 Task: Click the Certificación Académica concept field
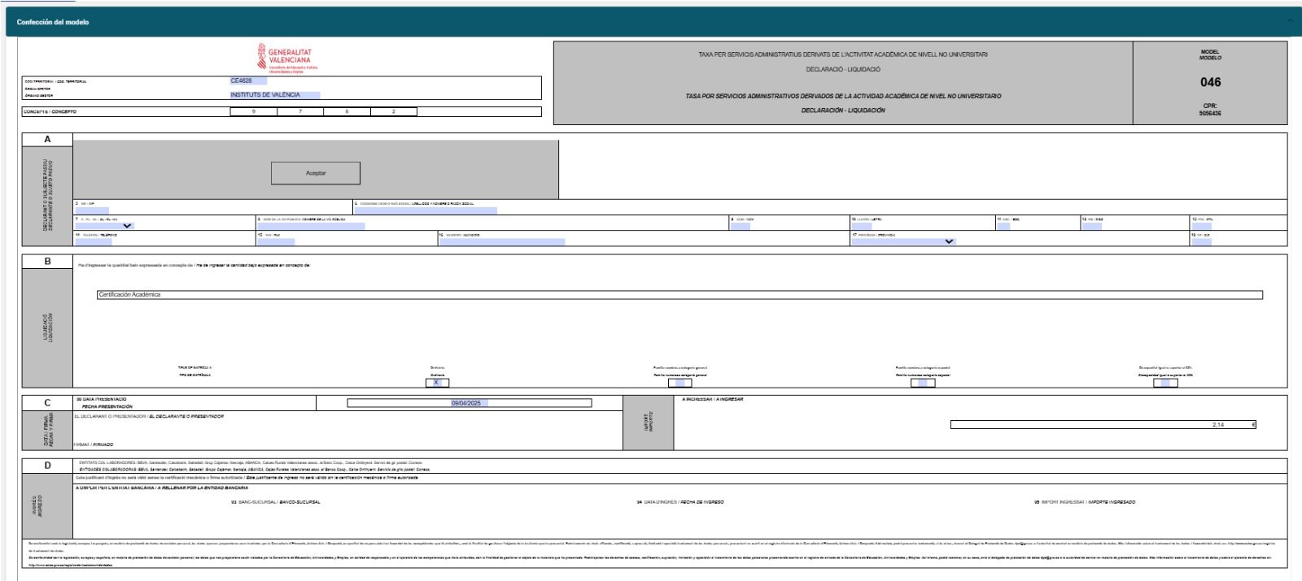[679, 295]
